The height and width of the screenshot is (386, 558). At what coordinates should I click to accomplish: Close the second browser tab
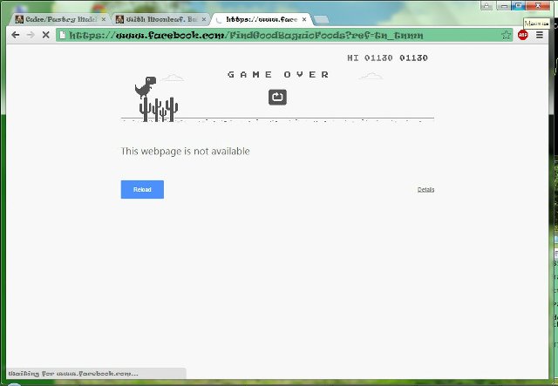point(202,18)
